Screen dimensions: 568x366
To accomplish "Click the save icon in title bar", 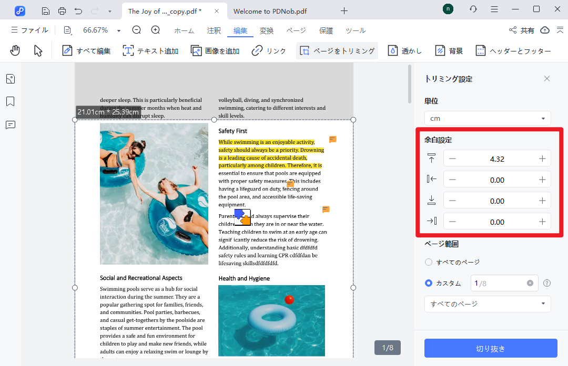I will pyautogui.click(x=46, y=11).
